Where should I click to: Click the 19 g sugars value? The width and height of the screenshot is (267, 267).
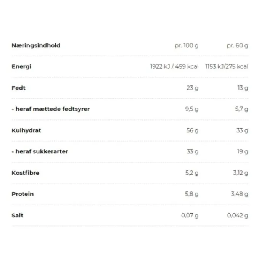click(243, 152)
